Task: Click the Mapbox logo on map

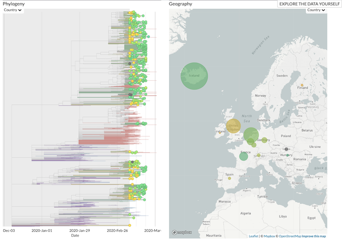Action: (x=181, y=232)
